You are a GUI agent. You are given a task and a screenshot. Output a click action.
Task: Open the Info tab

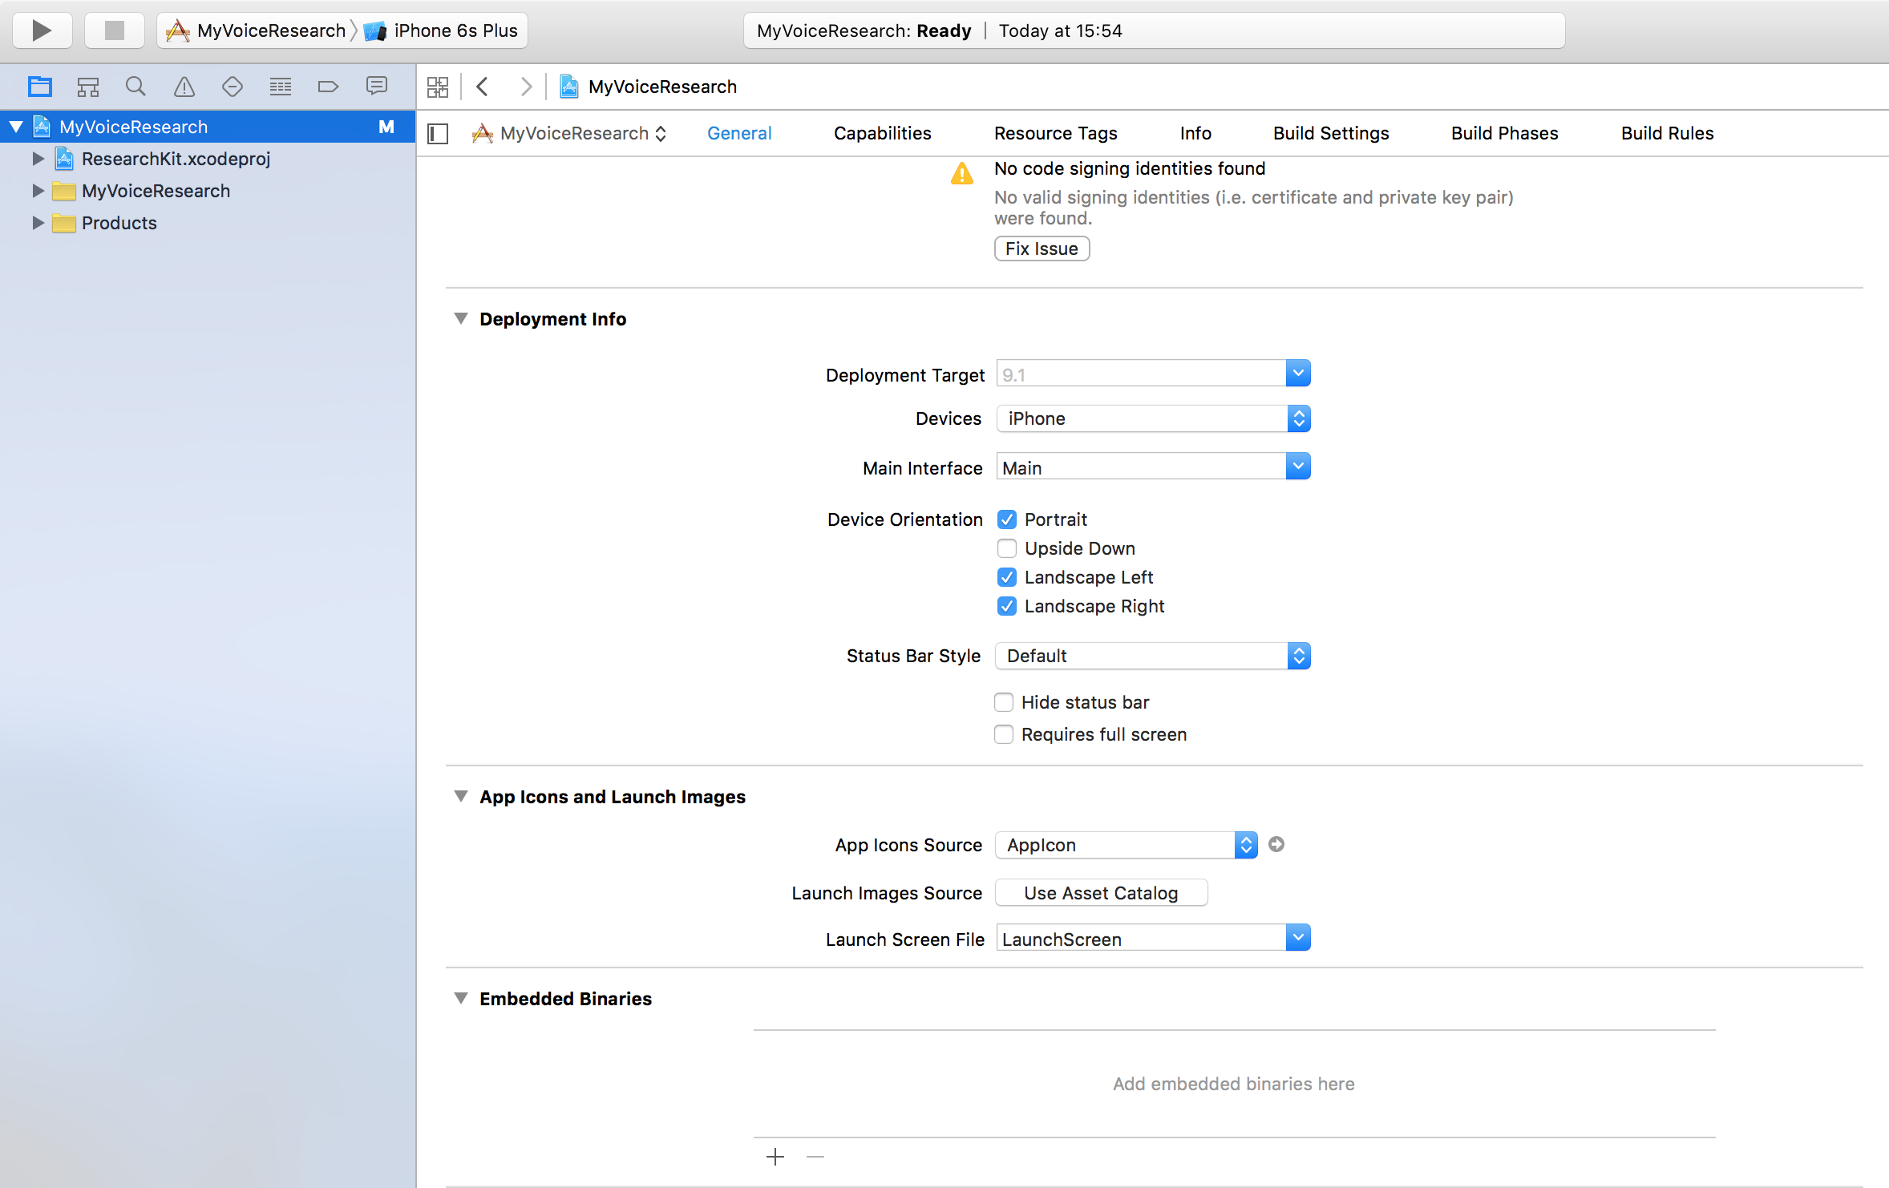coord(1195,133)
